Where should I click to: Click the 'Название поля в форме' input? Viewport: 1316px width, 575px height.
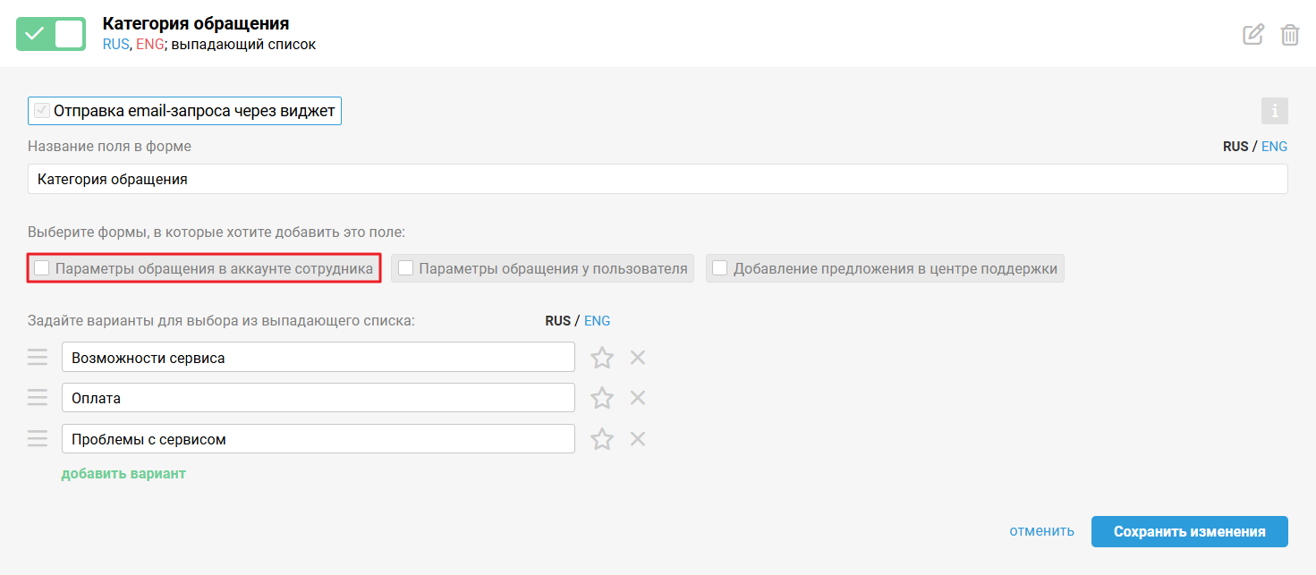click(x=658, y=179)
